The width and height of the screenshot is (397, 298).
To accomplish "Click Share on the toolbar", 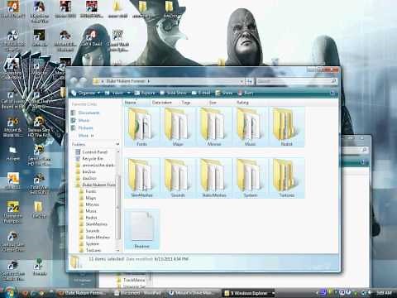I will point(224,94).
